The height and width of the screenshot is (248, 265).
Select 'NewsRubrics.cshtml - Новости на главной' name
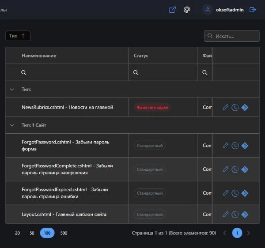click(x=67, y=107)
